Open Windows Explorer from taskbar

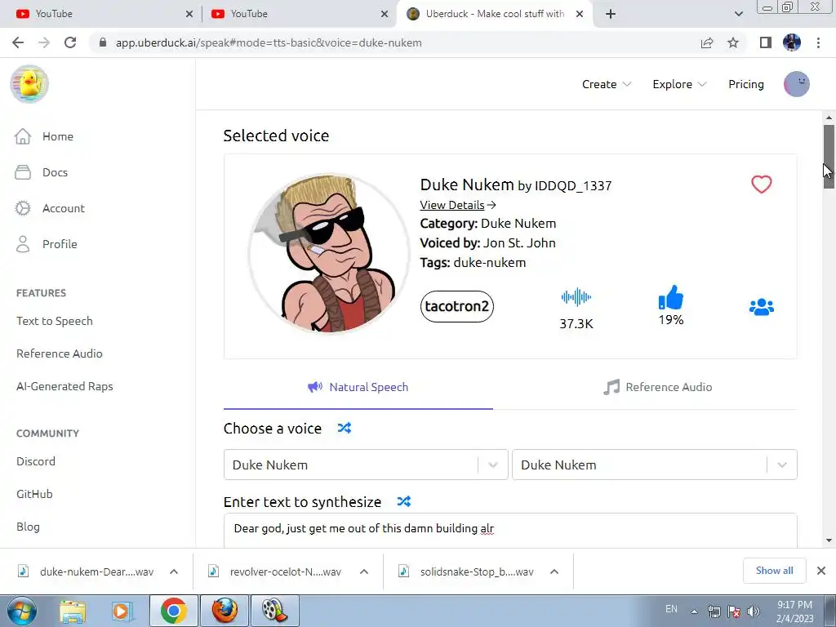72,611
